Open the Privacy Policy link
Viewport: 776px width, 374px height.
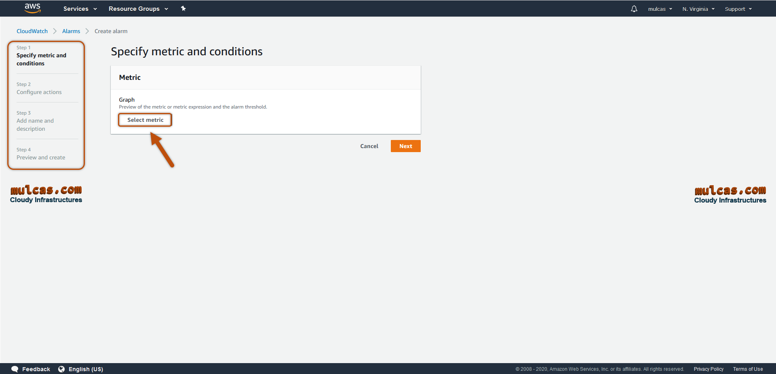point(709,369)
